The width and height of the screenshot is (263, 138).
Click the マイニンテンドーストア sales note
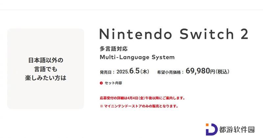pyautogui.click(x=139, y=106)
